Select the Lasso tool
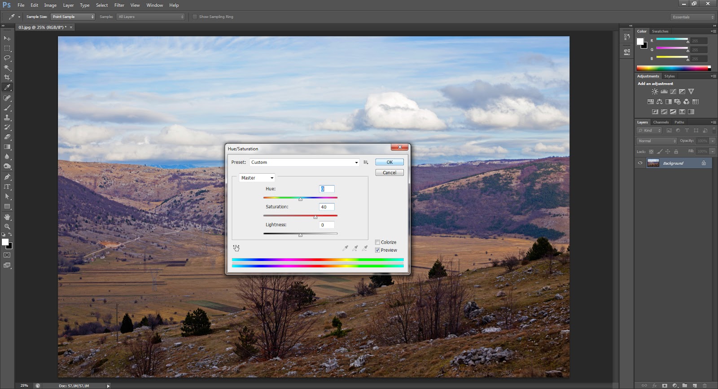718x389 pixels. click(7, 58)
